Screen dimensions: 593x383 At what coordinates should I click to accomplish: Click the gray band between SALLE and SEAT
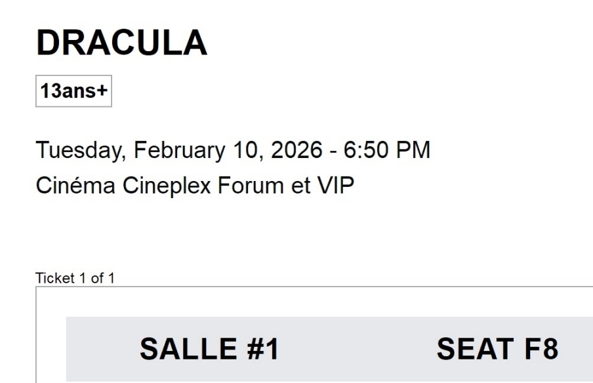(358, 349)
